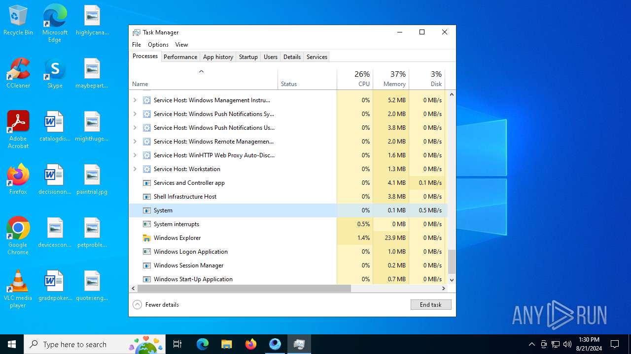Switch to the Users tab
The height and width of the screenshot is (354, 631).
coord(271,57)
